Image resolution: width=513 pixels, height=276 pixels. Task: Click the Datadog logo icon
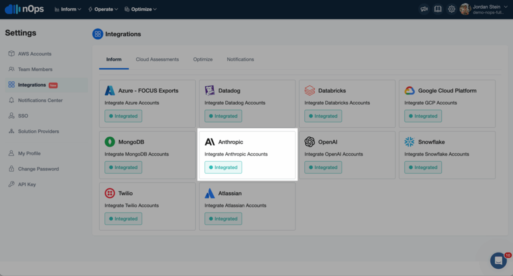[210, 91]
